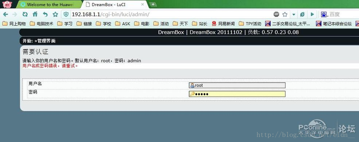
Task: Open the 网上购物 bookmark folder
Action: coord(14,24)
